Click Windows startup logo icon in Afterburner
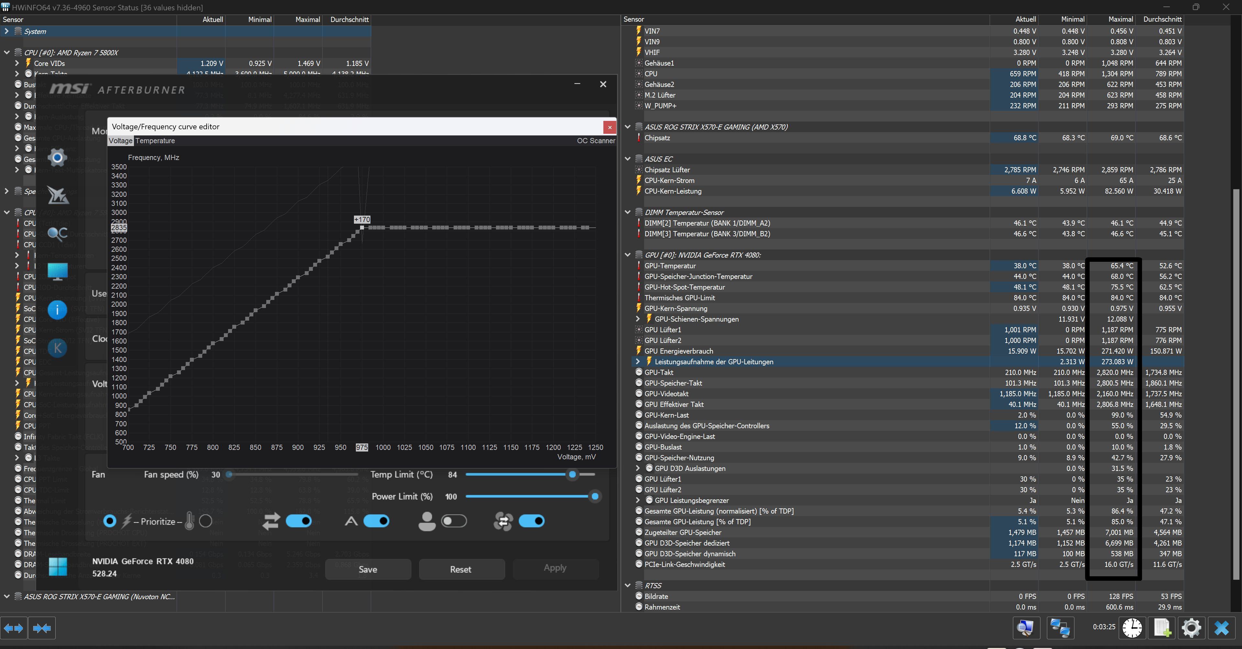This screenshot has width=1242, height=649. tap(58, 567)
